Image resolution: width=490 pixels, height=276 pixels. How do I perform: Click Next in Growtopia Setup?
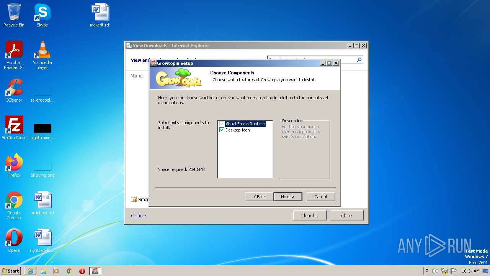tap(287, 197)
